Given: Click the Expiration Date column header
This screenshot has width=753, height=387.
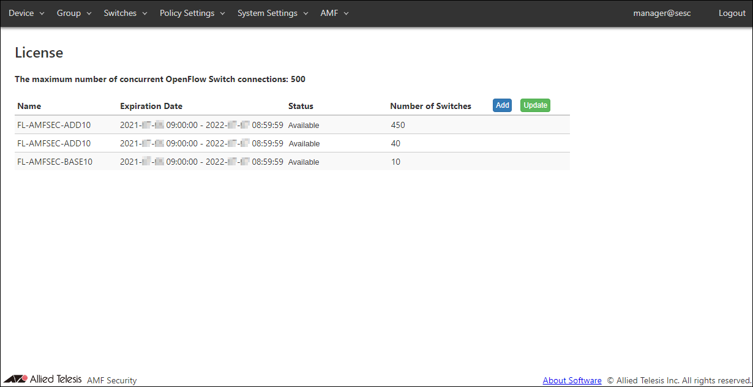Looking at the screenshot, I should pos(151,106).
